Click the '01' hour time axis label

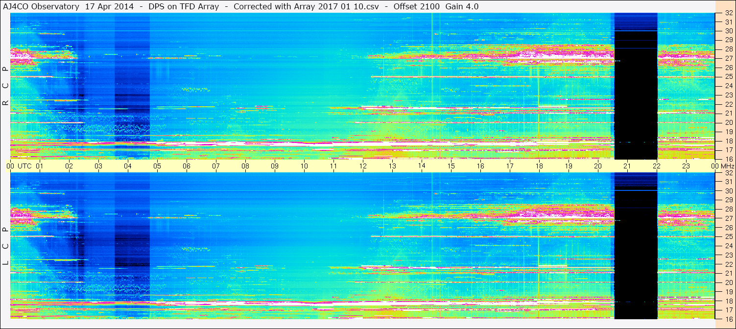click(40, 166)
